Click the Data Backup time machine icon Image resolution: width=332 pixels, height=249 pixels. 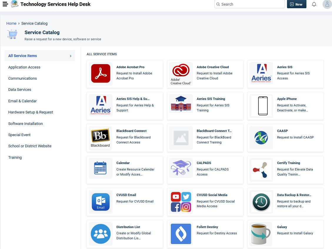(261, 202)
